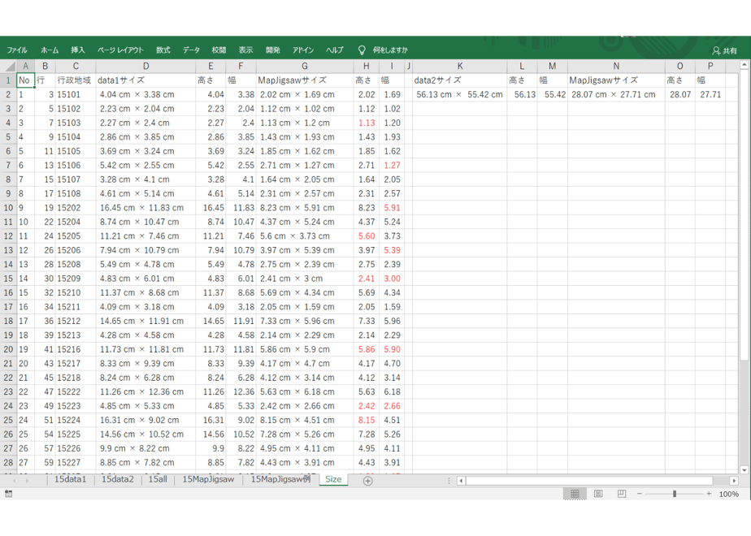
Task: Click the 100% zoom level button
Action: tap(728, 494)
